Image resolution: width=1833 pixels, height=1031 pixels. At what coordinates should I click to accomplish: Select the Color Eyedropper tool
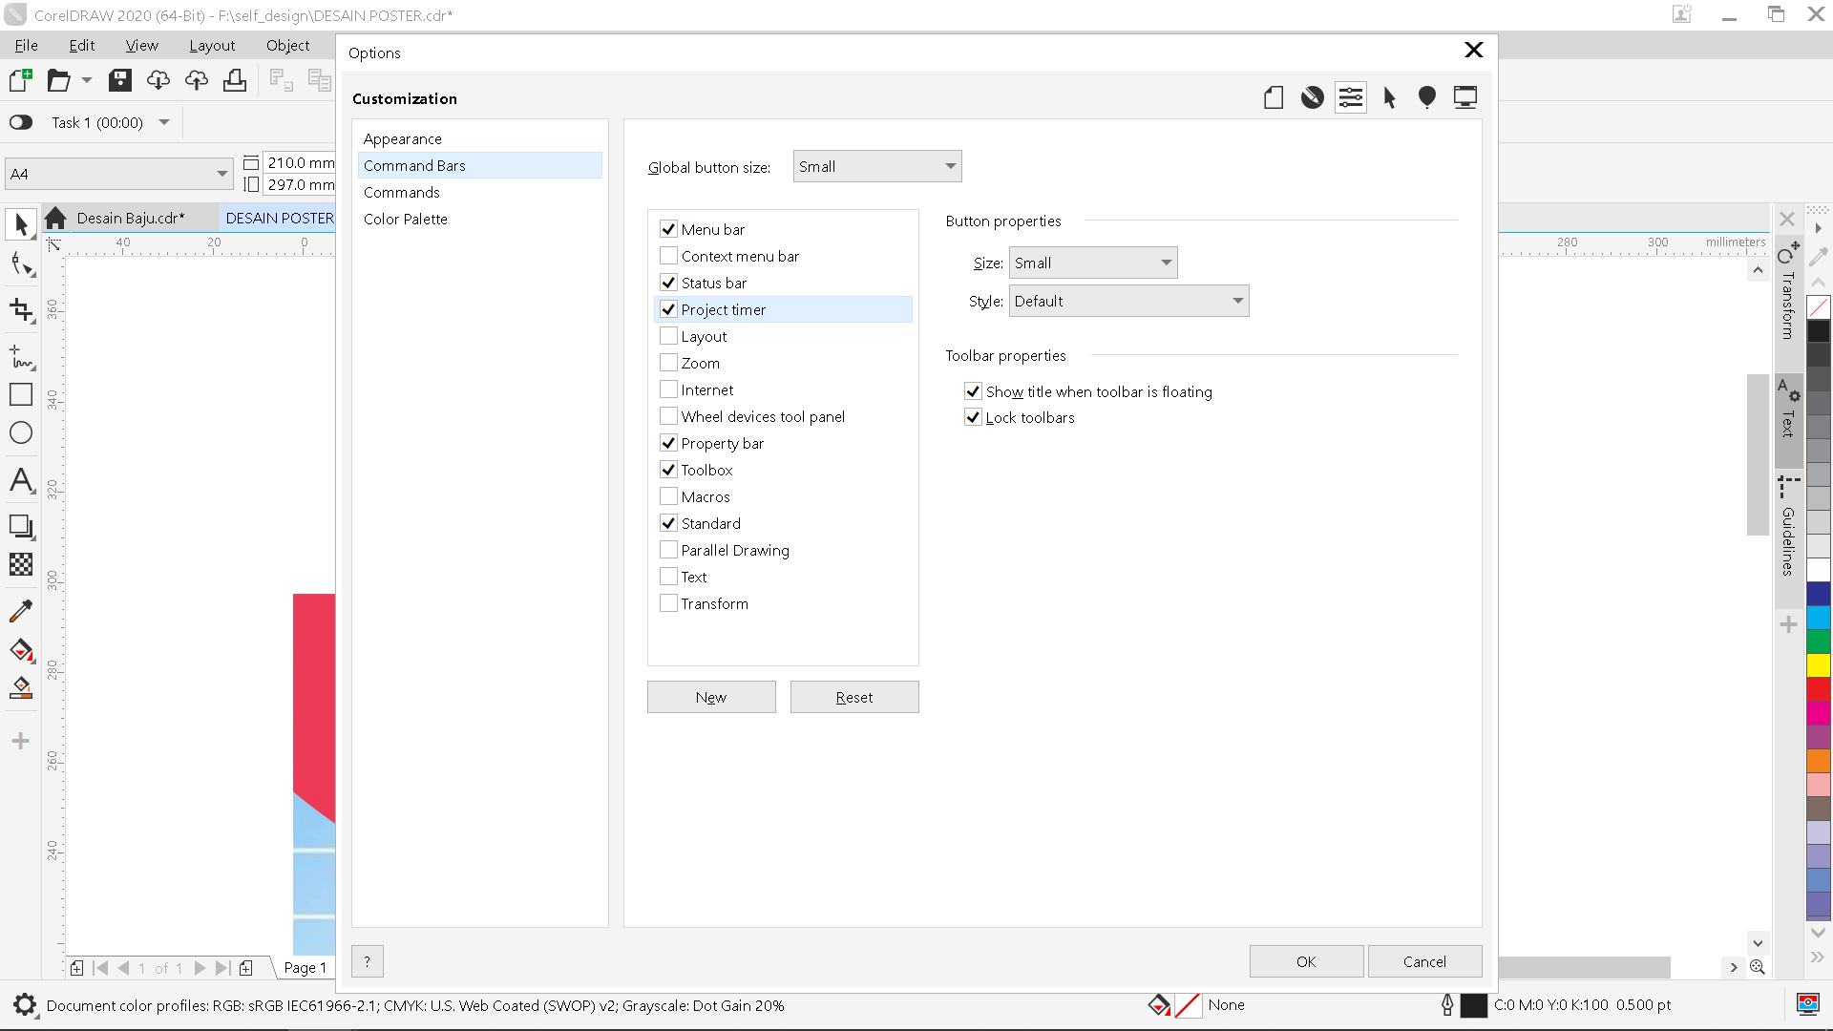(21, 611)
